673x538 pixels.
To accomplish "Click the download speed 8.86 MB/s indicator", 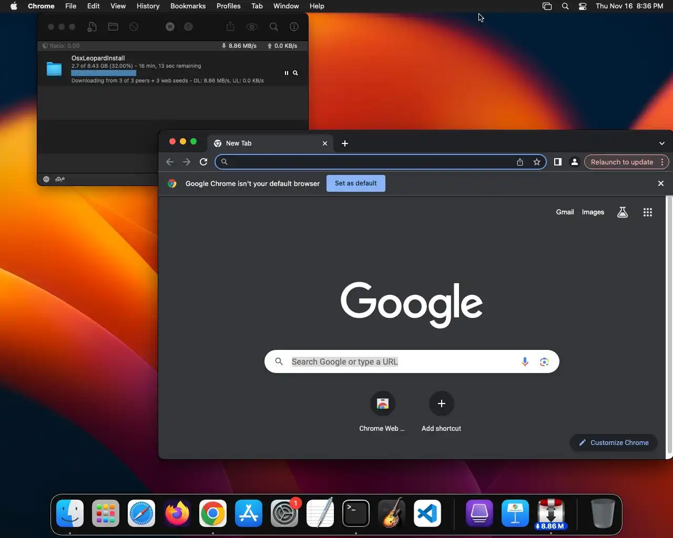I will (x=239, y=46).
